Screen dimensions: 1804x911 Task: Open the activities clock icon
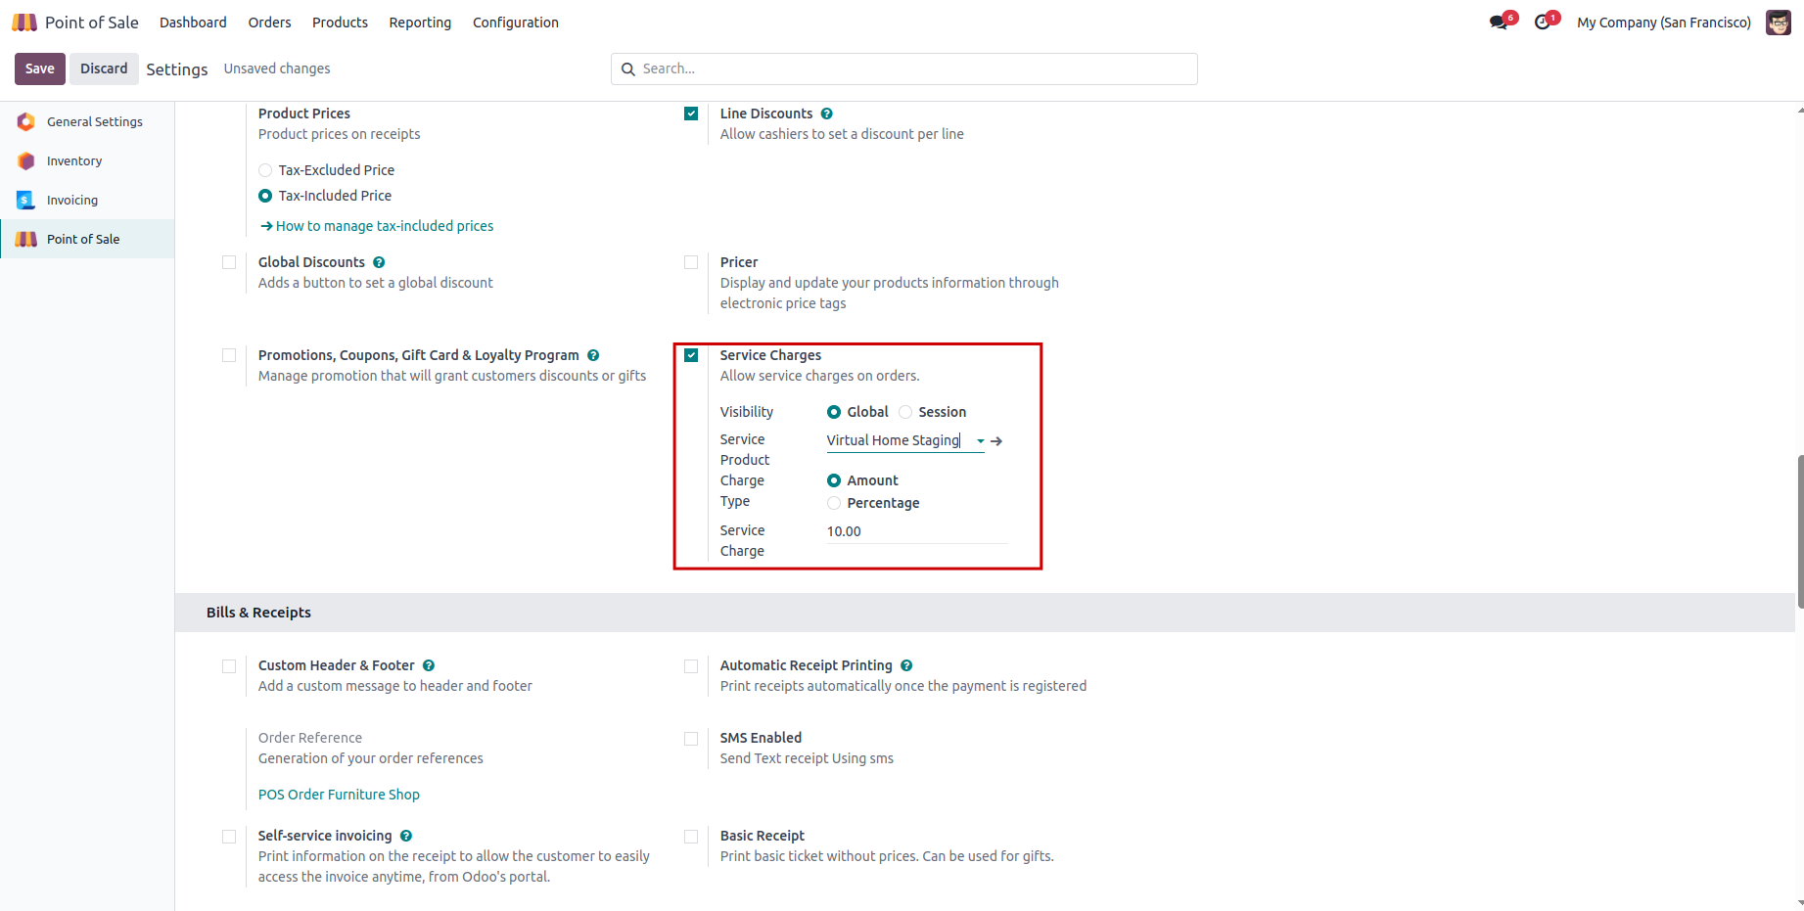tap(1543, 23)
